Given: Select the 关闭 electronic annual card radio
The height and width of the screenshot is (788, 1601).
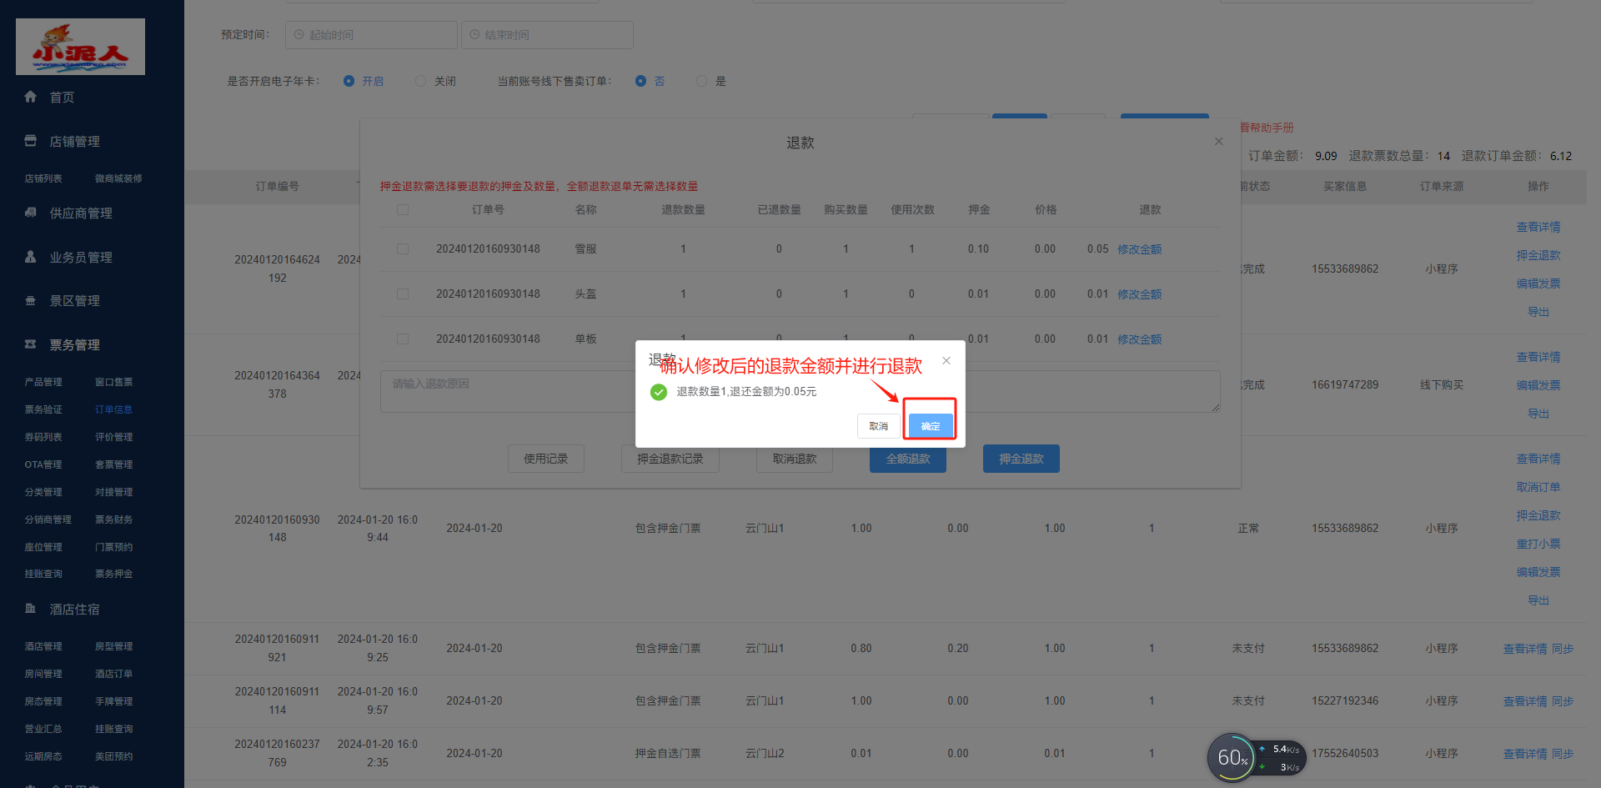Looking at the screenshot, I should [x=421, y=81].
